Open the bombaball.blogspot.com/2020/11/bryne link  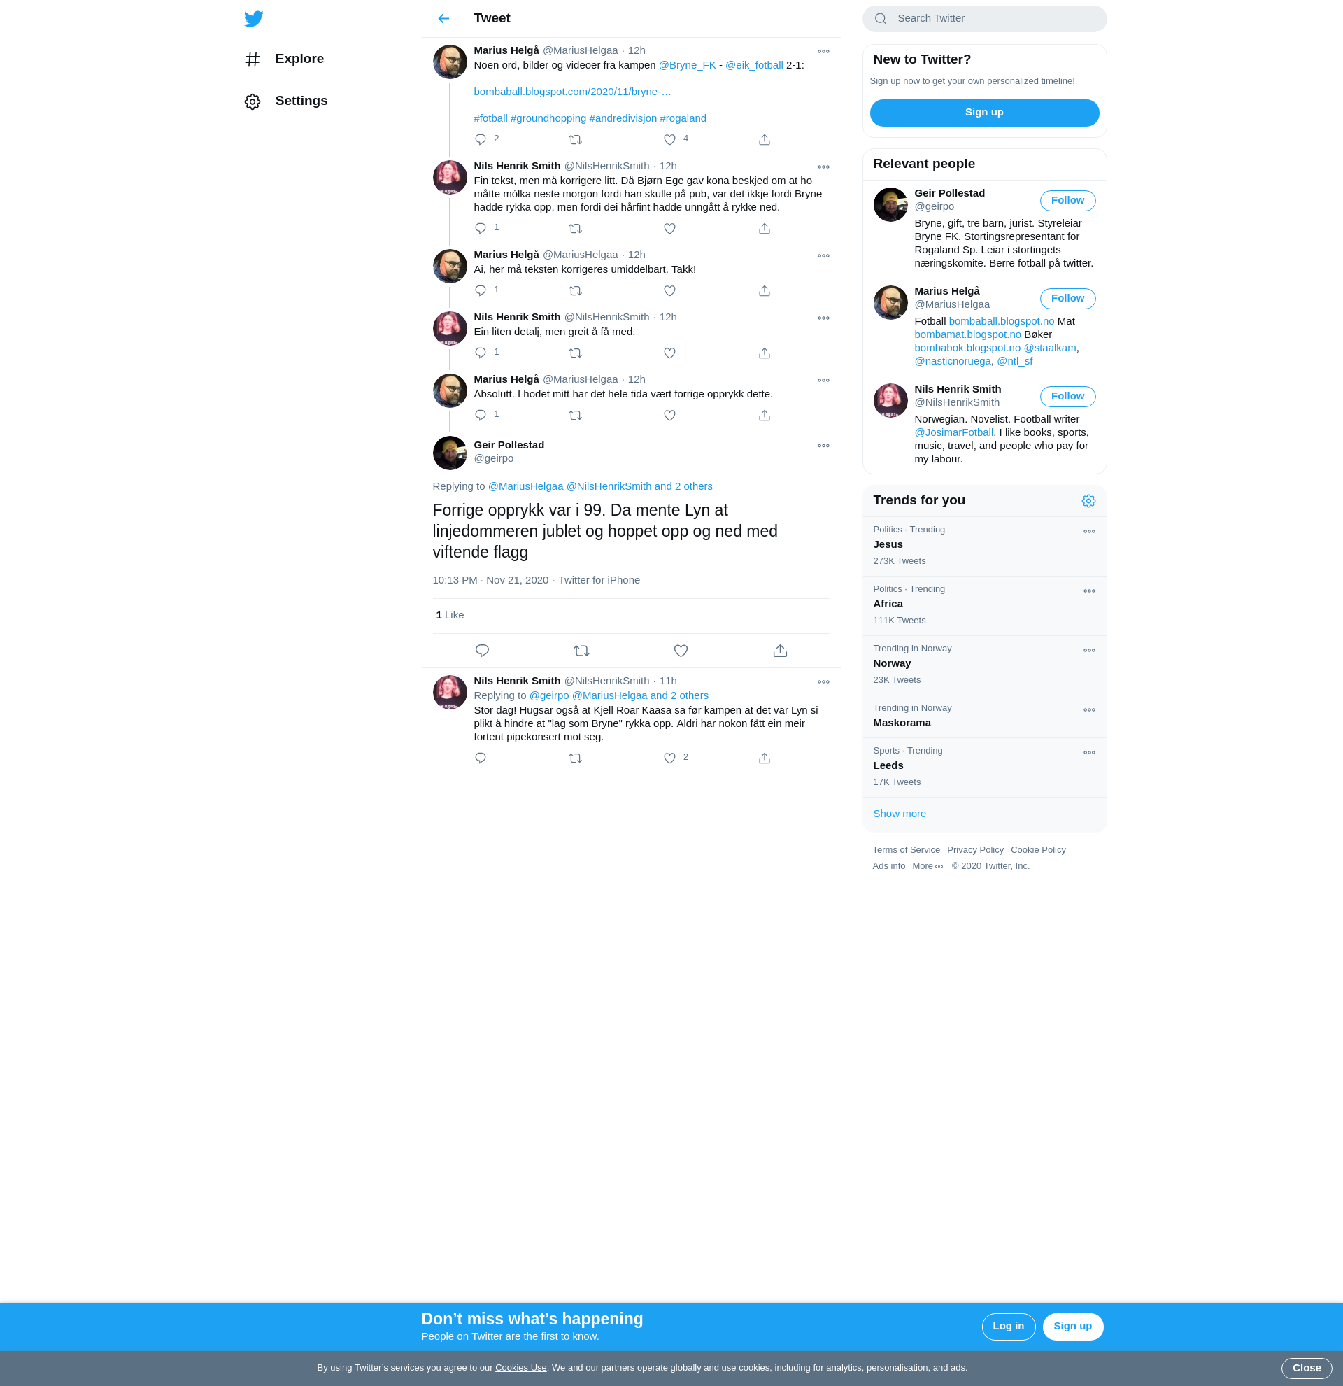click(x=573, y=92)
